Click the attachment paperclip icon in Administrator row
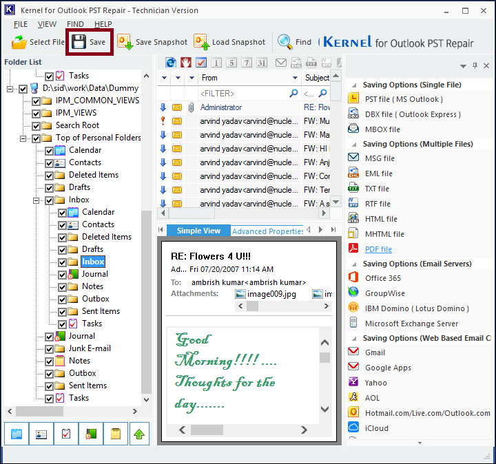 (x=191, y=107)
